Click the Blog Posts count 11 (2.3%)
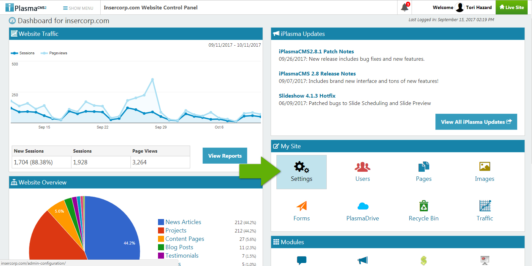 (248, 248)
